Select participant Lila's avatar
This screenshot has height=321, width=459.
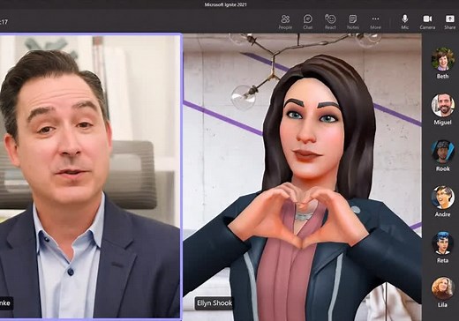442,288
